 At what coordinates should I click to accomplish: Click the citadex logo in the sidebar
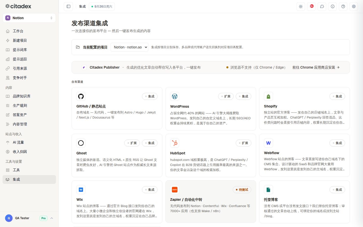(x=18, y=6)
